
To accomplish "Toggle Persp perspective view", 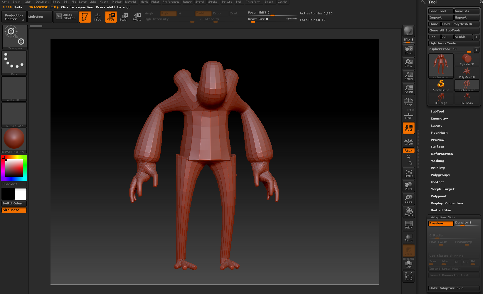I will (408, 101).
